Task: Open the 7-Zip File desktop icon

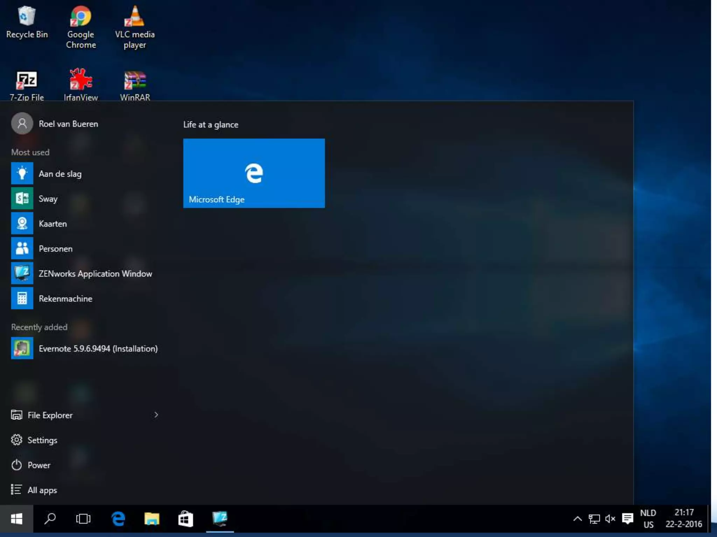Action: tap(27, 86)
